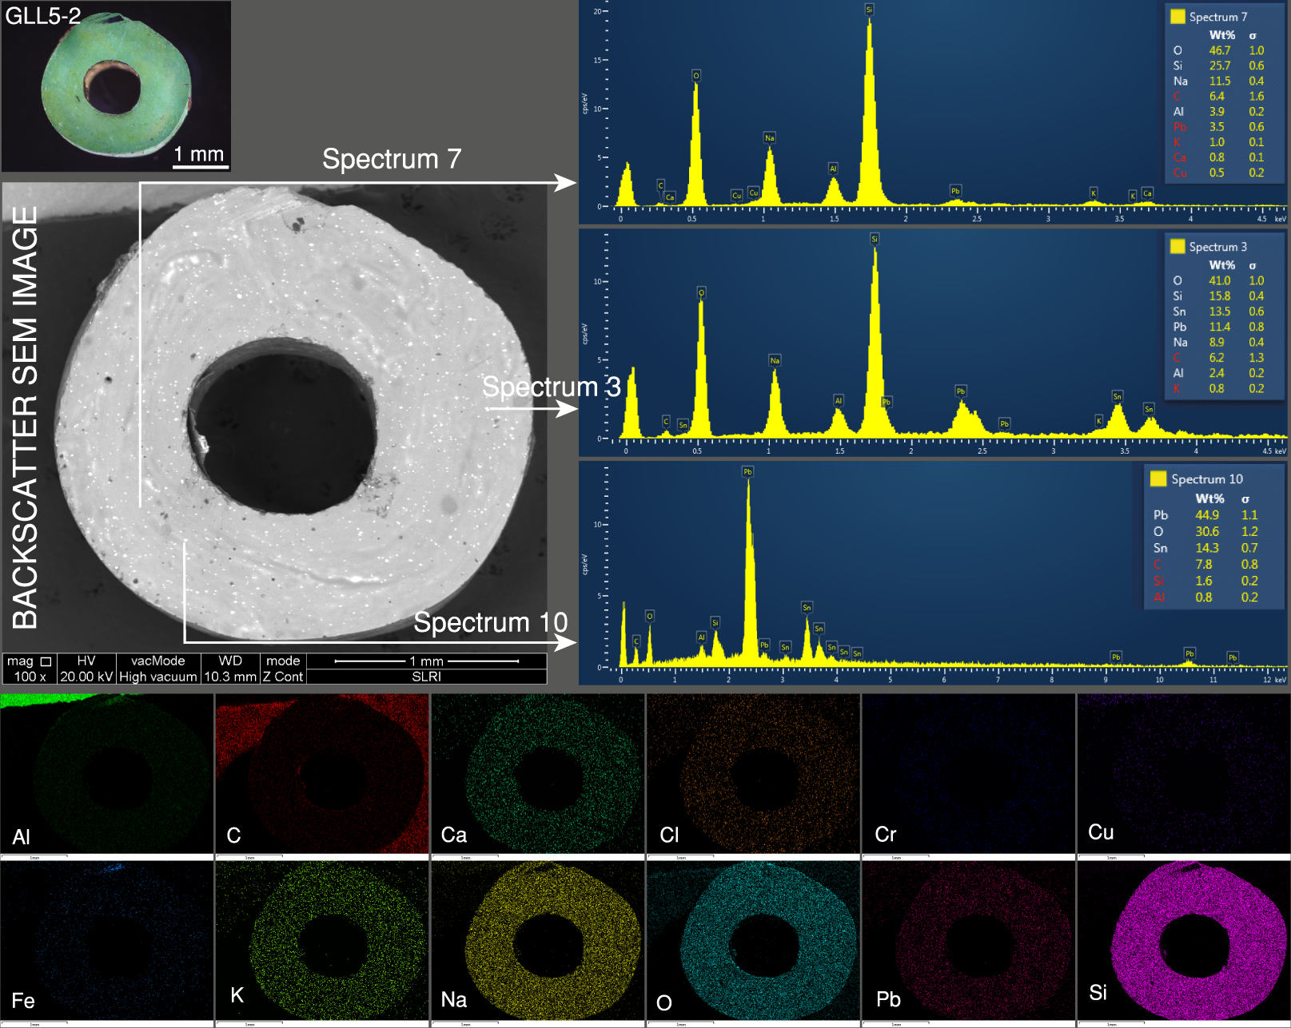Select the Pb element distribution map
Image resolution: width=1291 pixels, height=1028 pixels.
968,943
